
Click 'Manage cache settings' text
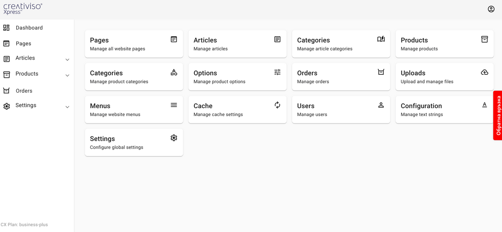point(218,114)
